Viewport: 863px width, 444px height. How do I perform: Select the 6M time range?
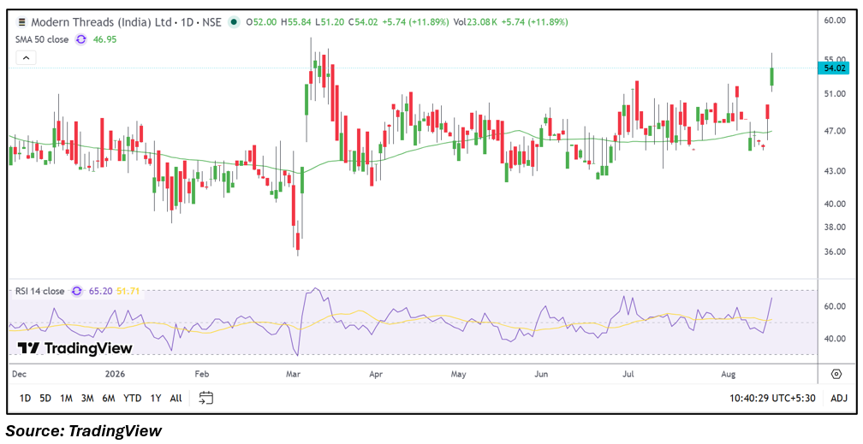(109, 399)
